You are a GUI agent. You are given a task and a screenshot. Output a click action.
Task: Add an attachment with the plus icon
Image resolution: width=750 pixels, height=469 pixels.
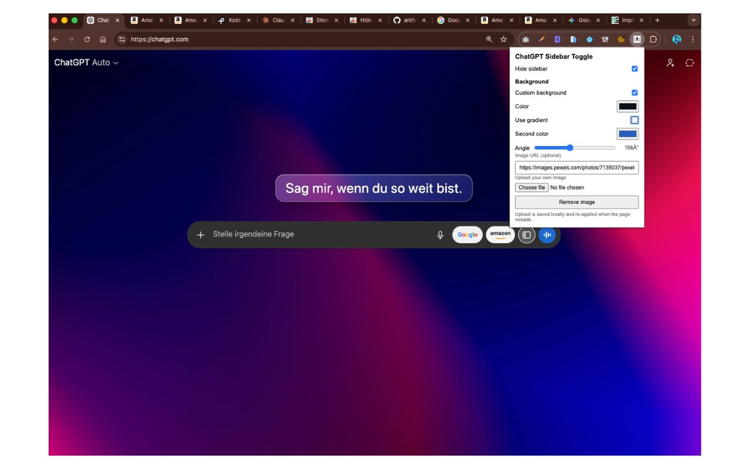[200, 235]
